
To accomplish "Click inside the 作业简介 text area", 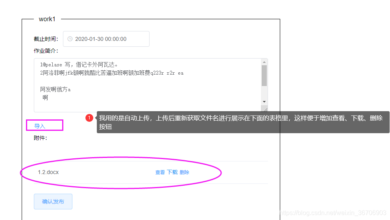I will [x=148, y=85].
